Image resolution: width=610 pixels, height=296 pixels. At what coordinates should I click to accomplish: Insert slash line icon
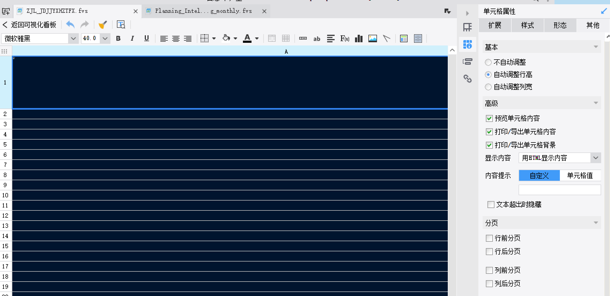pyautogui.click(x=387, y=39)
